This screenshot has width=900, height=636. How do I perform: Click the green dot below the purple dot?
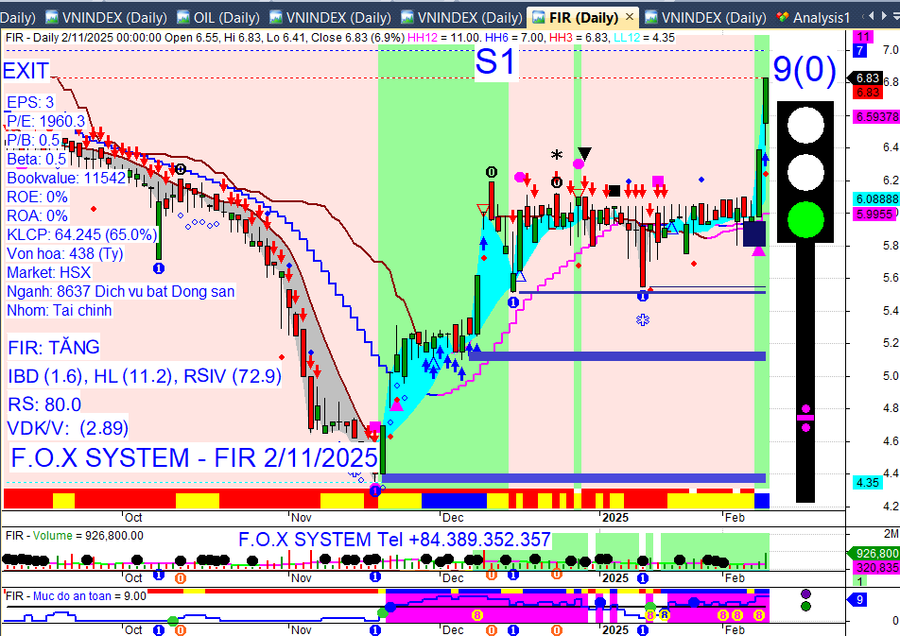point(805,606)
